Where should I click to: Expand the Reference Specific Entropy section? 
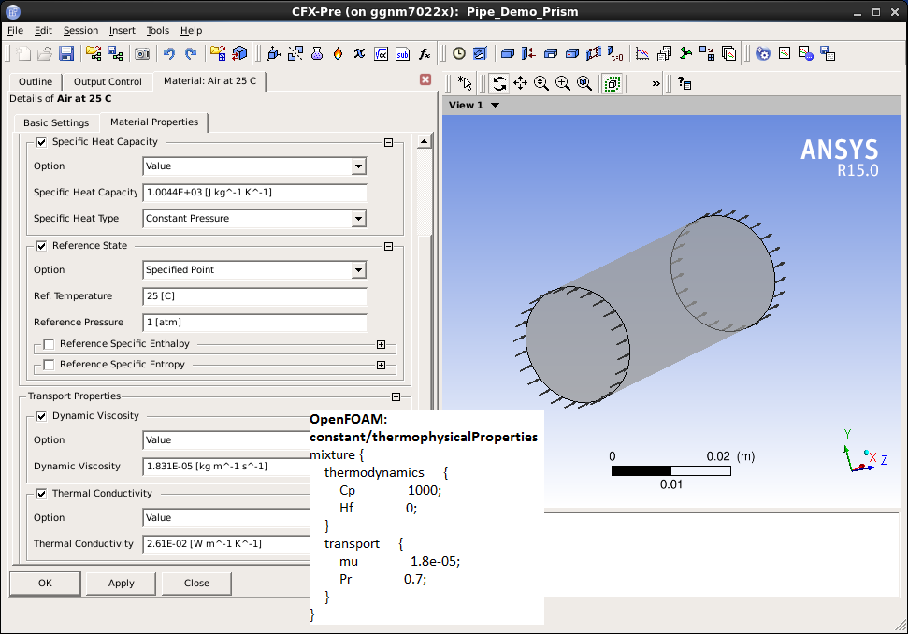point(381,365)
